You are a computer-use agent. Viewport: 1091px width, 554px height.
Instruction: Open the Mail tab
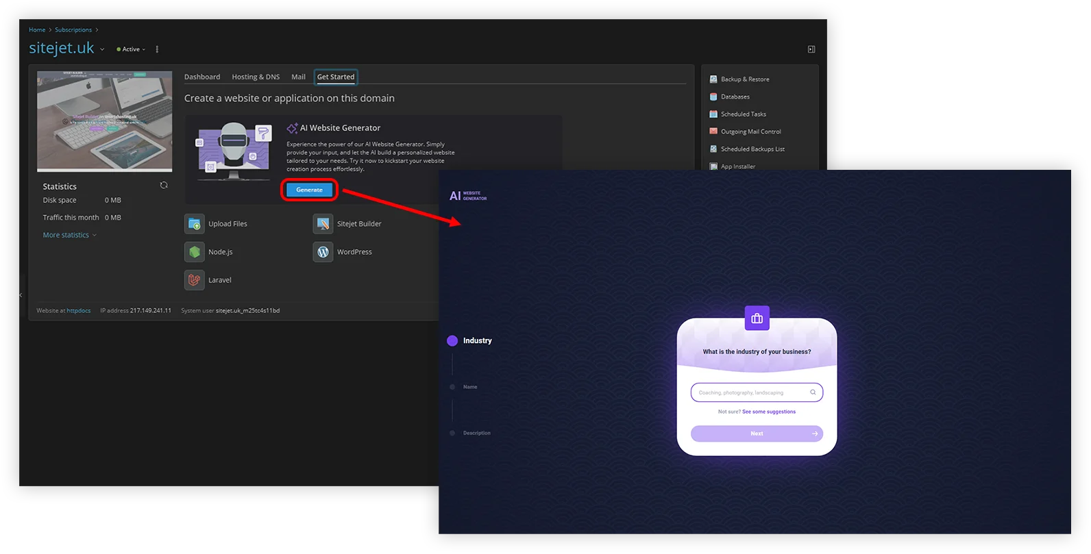click(298, 77)
